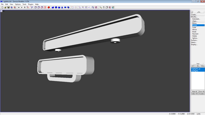Toggle the EXT mode button
This screenshot has width=205, height=115.
(193, 66)
